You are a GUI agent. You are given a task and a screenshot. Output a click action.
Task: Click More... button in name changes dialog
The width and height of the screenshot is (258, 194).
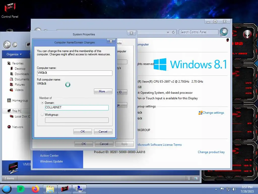tap(103, 91)
